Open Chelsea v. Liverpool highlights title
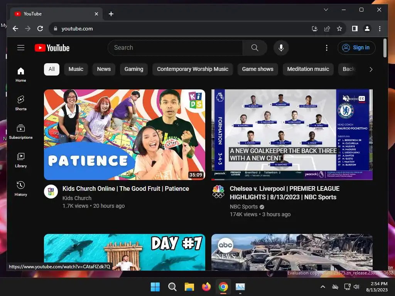Image resolution: width=395 pixels, height=296 pixels. point(284,193)
